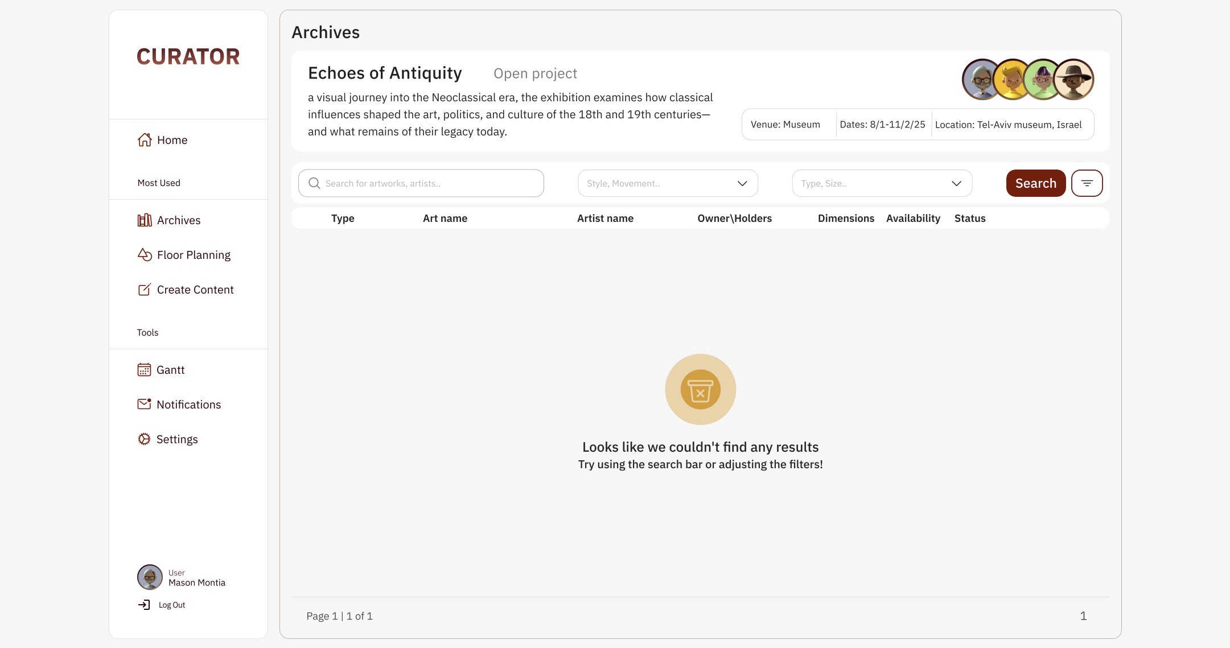Select the Floor Planning menu item

[194, 255]
